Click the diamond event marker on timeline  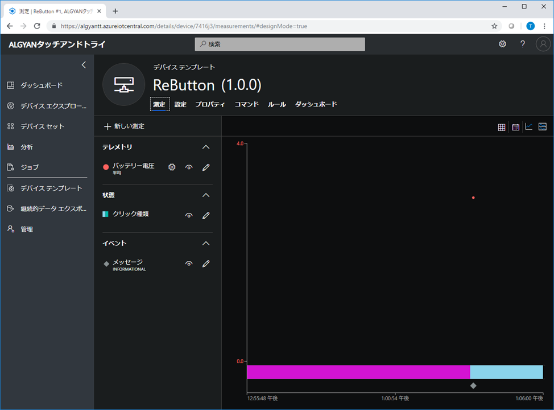click(x=473, y=386)
